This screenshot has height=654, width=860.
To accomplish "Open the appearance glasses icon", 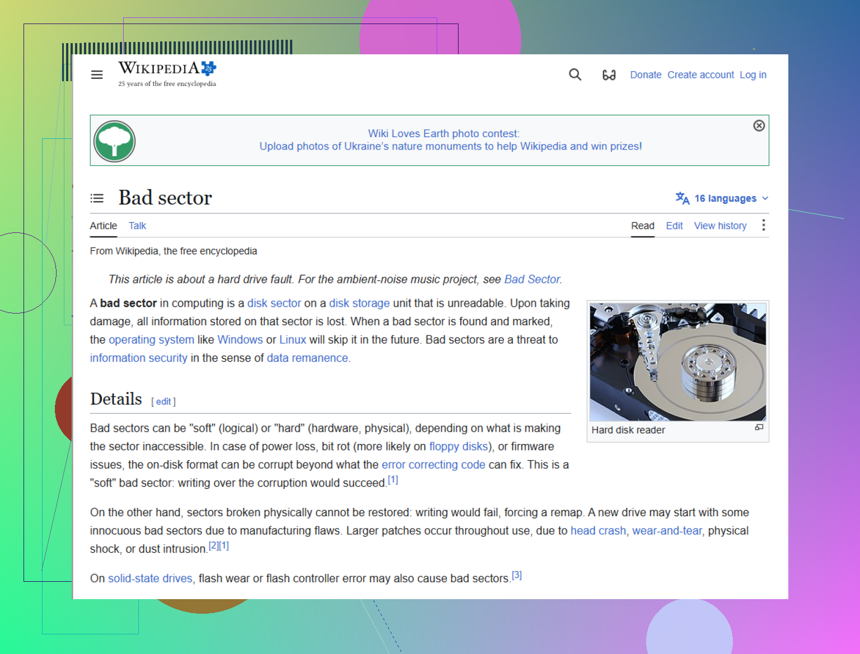I will (x=609, y=74).
